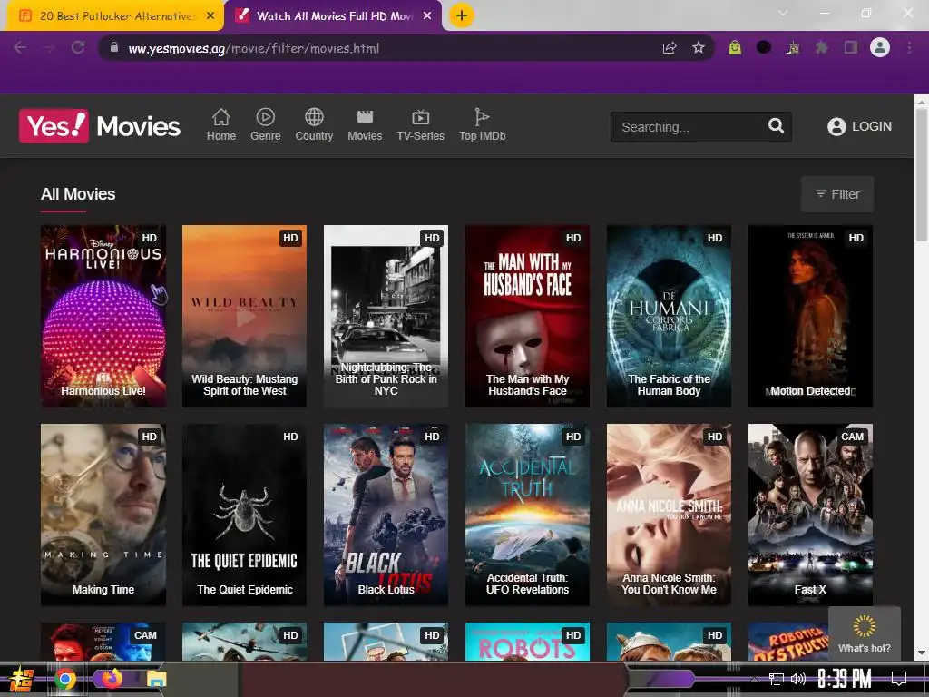Image resolution: width=929 pixels, height=697 pixels.
Task: Click the site lock icon
Action: pos(113,47)
